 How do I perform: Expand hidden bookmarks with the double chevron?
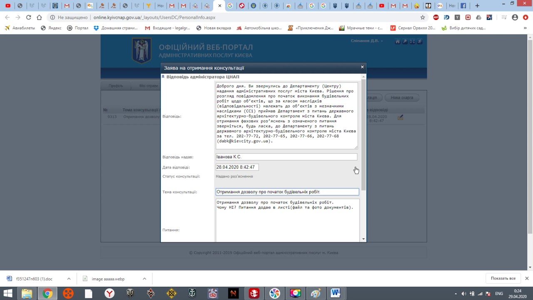pos(525,28)
